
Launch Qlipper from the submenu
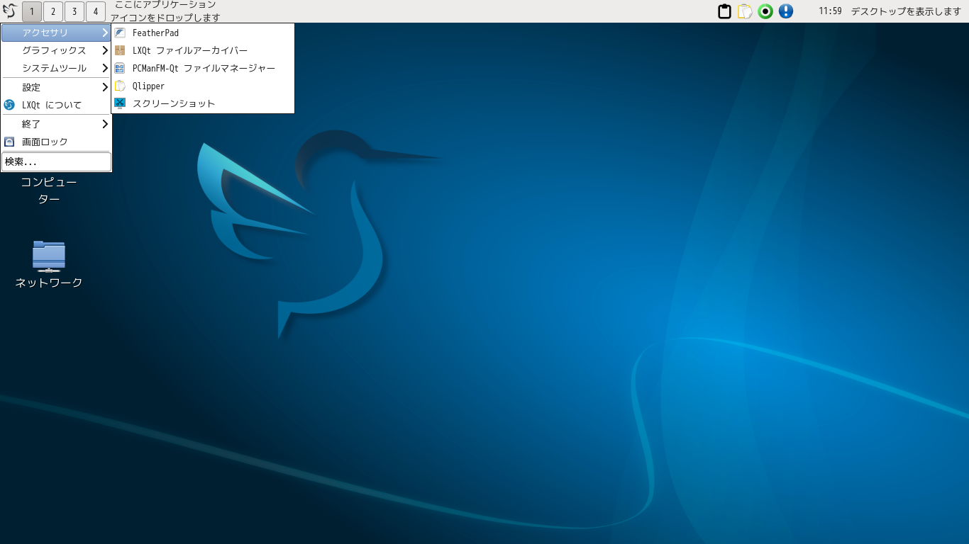point(203,86)
